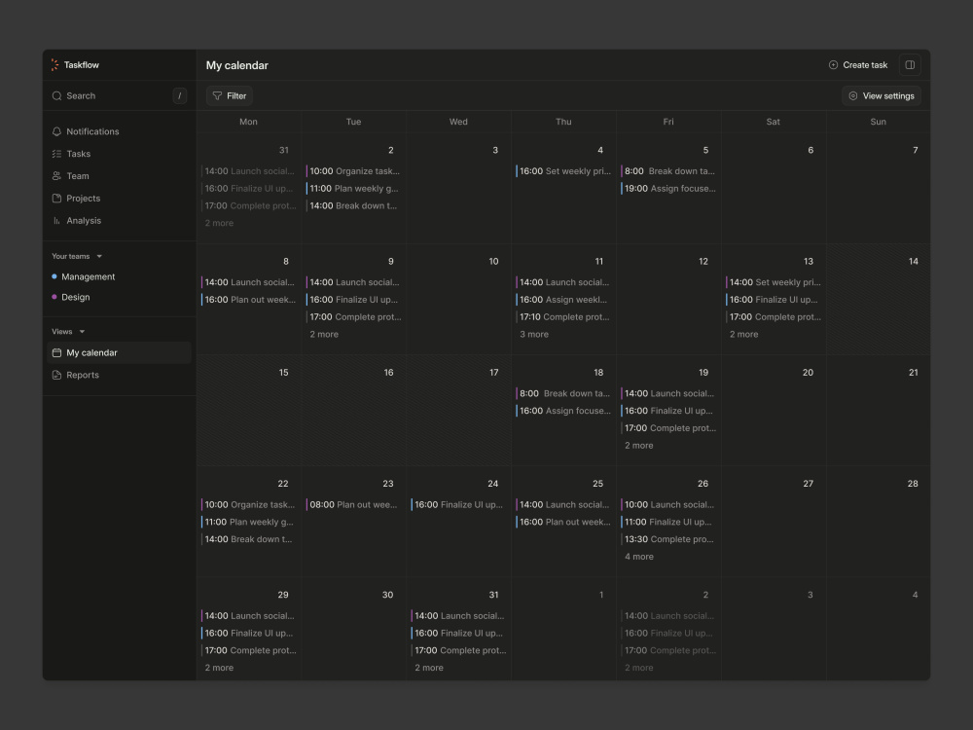The height and width of the screenshot is (730, 973).
Task: Open 11:00 Plan weekly g... on Monday 22
Action: [249, 522]
